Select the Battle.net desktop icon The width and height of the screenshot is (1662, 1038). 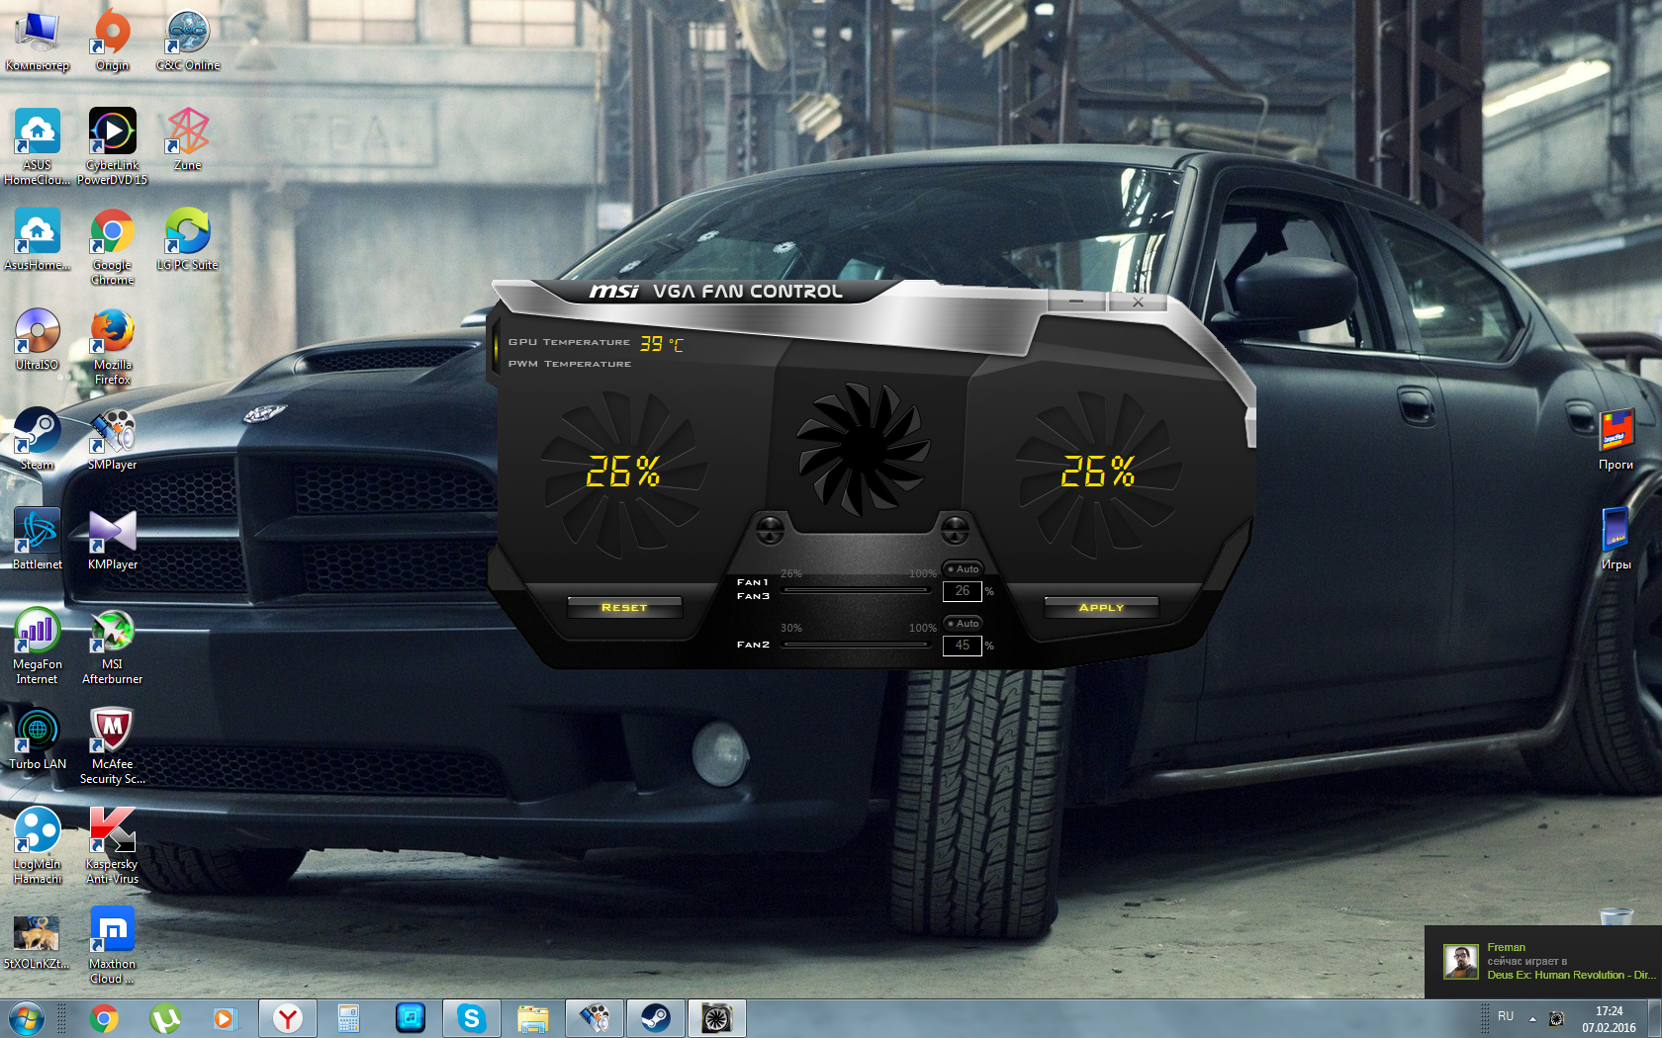[x=38, y=539]
